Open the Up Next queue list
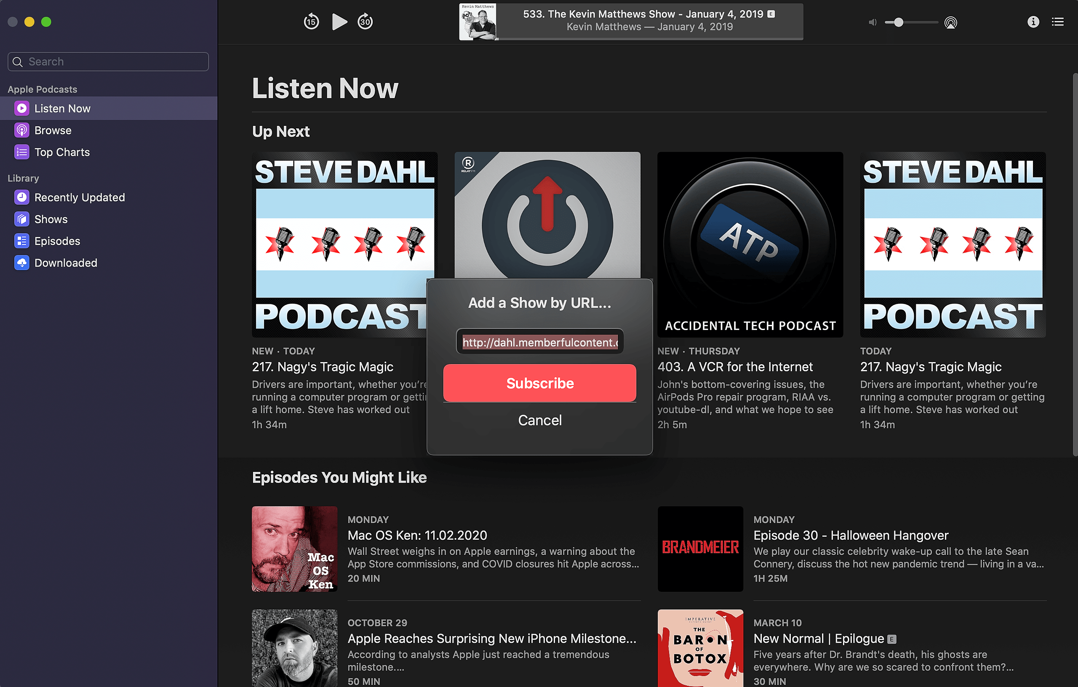Screen dimensions: 1078x687 pyautogui.click(x=1057, y=22)
